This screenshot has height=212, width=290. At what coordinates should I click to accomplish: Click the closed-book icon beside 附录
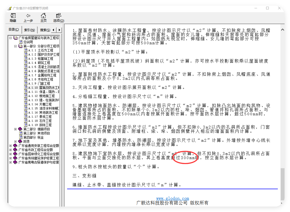pyautogui.click(x=20, y=142)
